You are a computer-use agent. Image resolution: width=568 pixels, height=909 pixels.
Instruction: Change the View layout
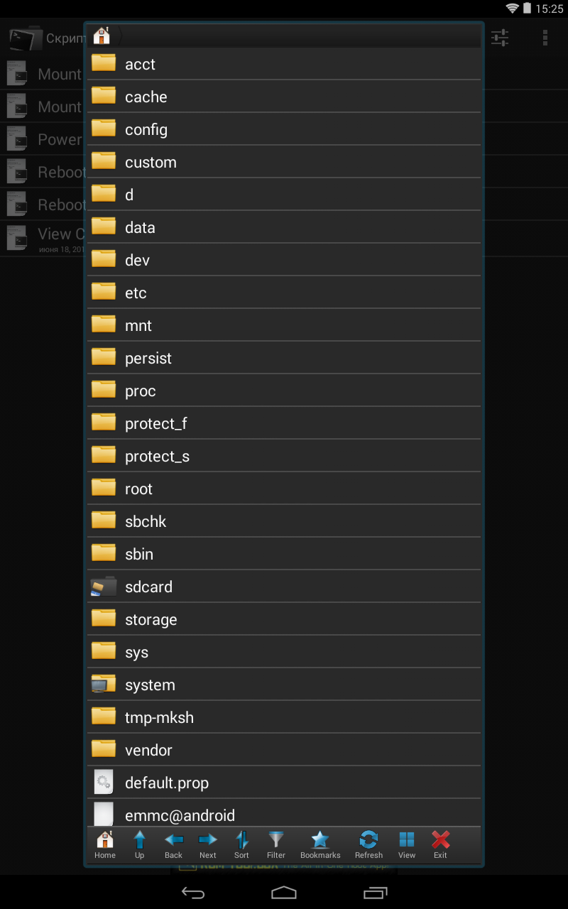[x=407, y=844]
